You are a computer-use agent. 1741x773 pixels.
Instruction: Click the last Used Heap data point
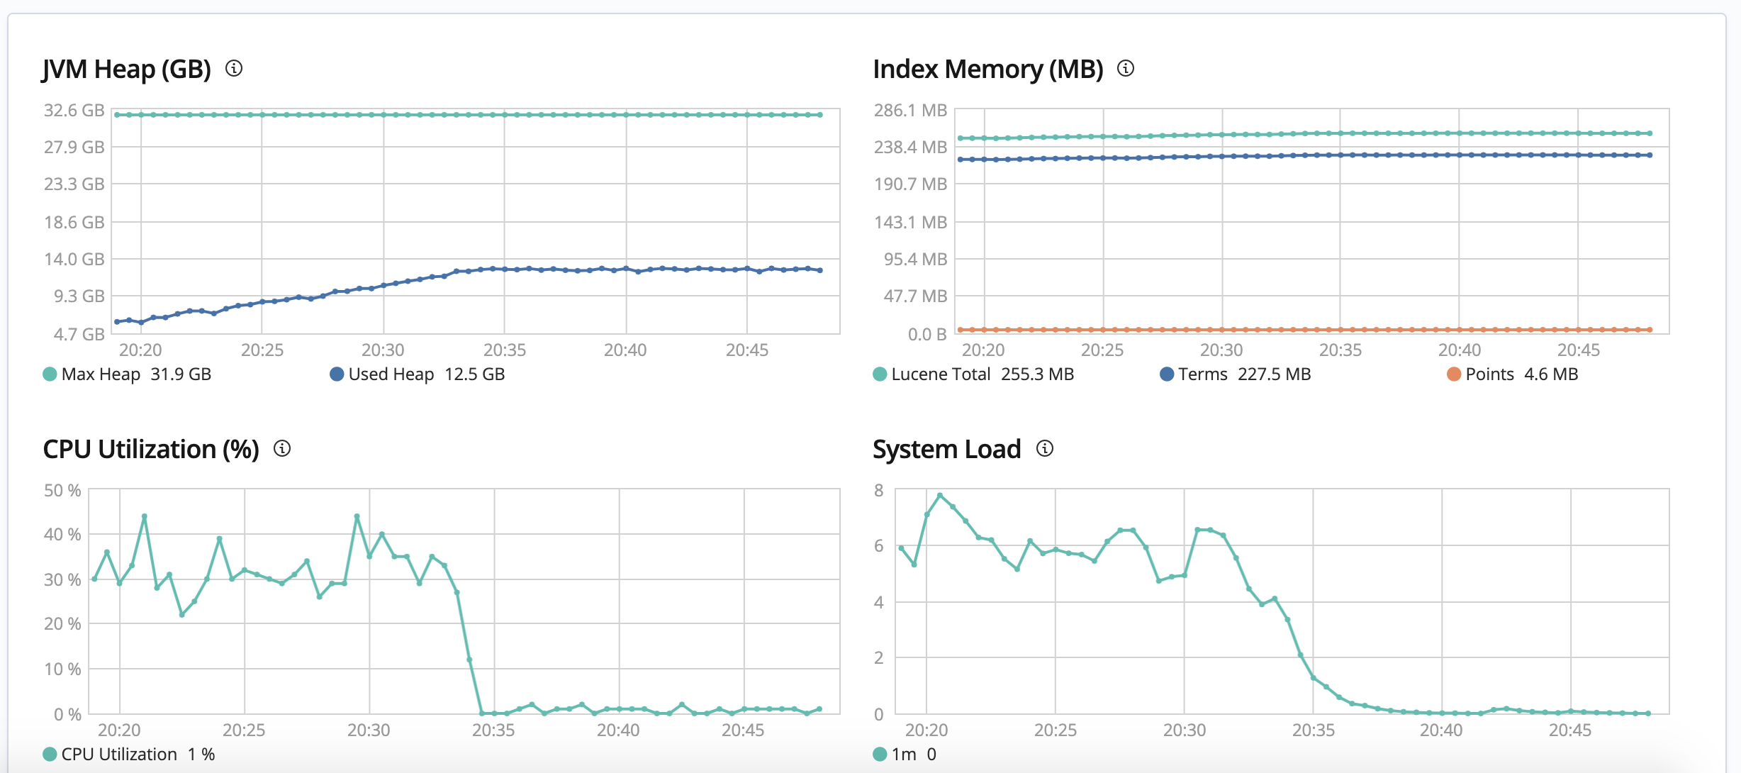(x=820, y=270)
